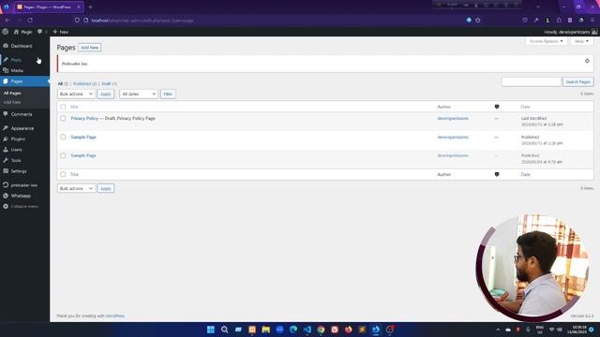Go back using the browser back arrow
This screenshot has width=600, height=337.
pos(7,21)
